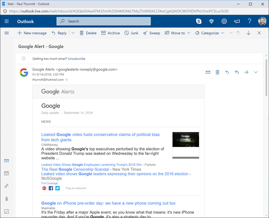Screen dimensions: 269x218
Task: Click the trash icon in message header
Action: coord(218,72)
